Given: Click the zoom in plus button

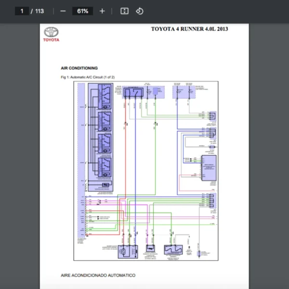Looking at the screenshot, I should coord(102,11).
